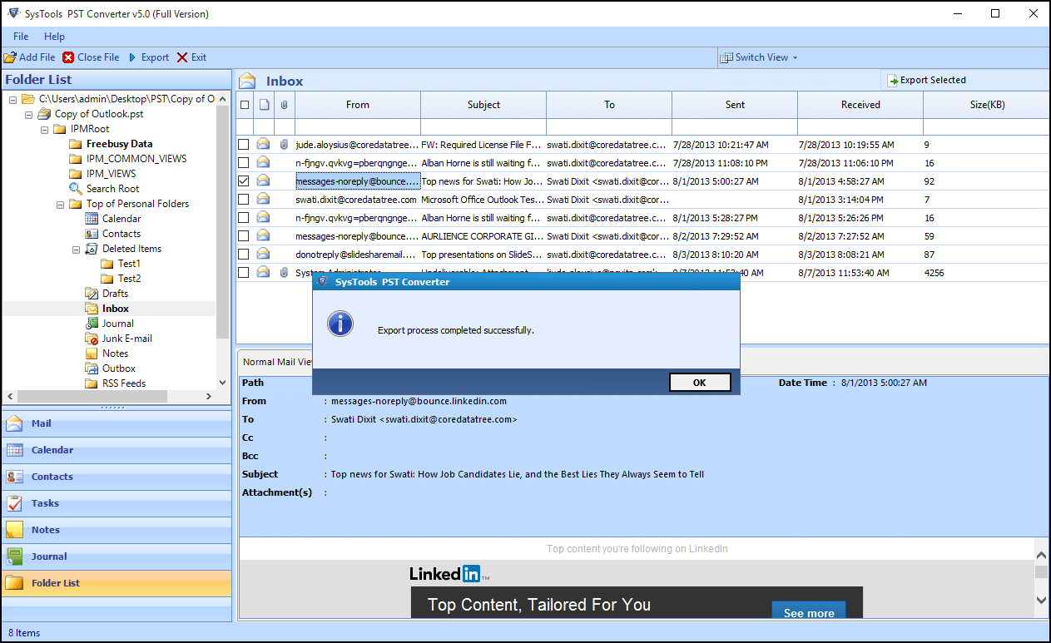Click the Outbox folder icon in tree
This screenshot has width=1051, height=643.
tap(92, 368)
